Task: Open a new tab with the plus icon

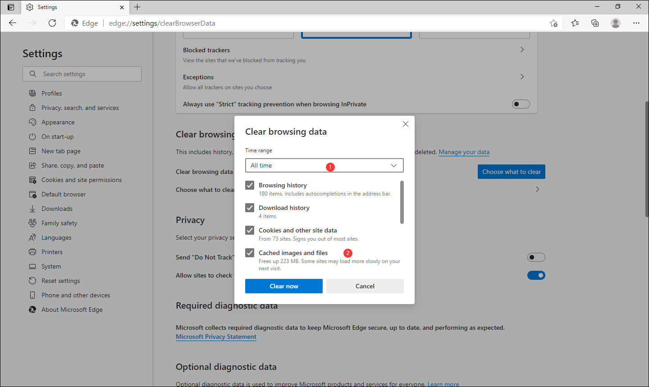Action: [137, 7]
